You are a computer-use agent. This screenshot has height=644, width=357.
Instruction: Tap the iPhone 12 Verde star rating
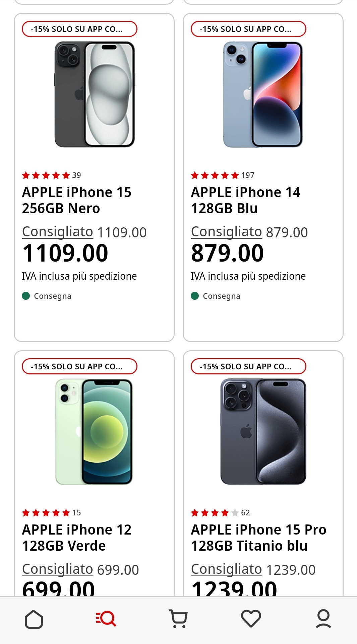click(x=46, y=513)
